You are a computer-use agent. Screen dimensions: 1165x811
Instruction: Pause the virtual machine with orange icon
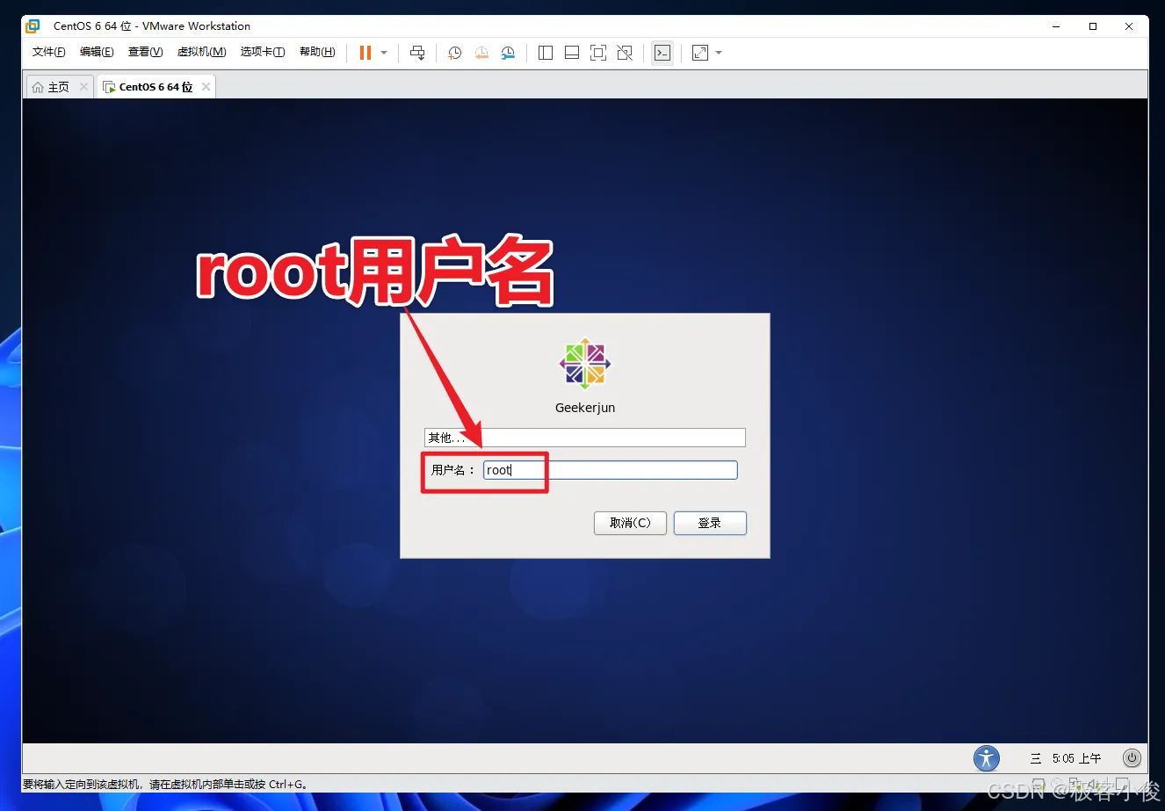(x=365, y=53)
